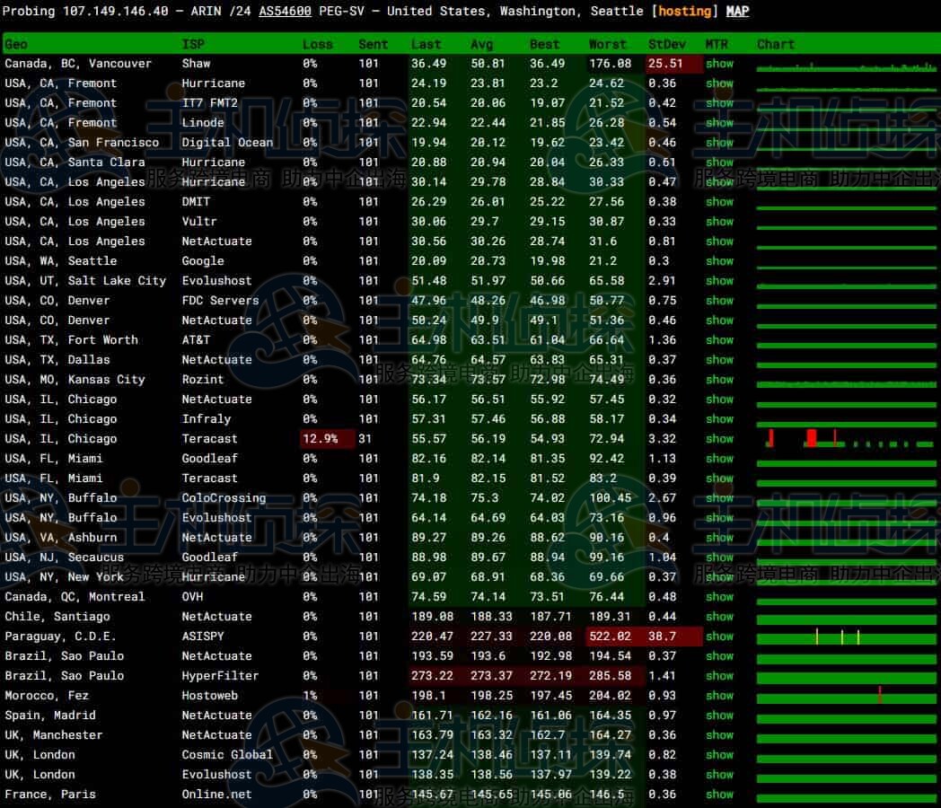Image resolution: width=941 pixels, height=808 pixels.
Task: Click the chart bar for Paraguay ASISPY
Action: (x=844, y=637)
